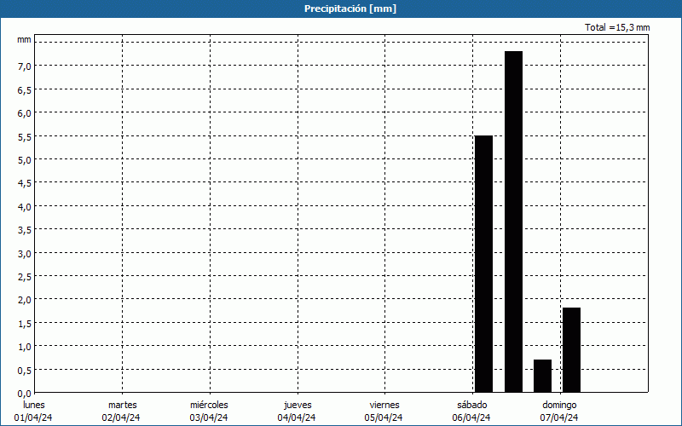The width and height of the screenshot is (682, 426).
Task: Click the 6,5 y-axis value
Action: (25, 89)
